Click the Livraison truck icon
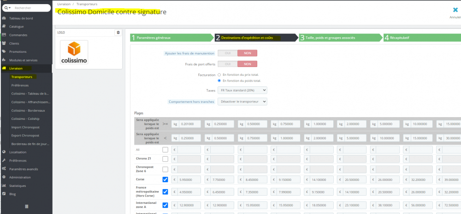 click(4, 68)
